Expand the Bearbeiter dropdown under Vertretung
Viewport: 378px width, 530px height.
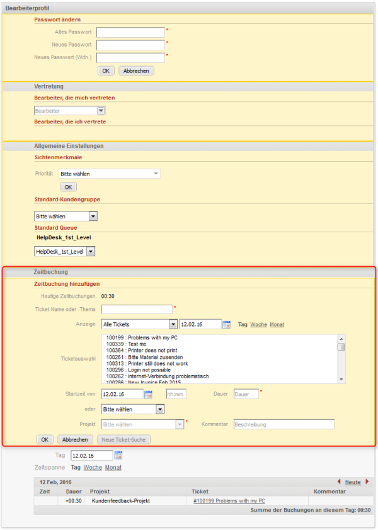101,110
